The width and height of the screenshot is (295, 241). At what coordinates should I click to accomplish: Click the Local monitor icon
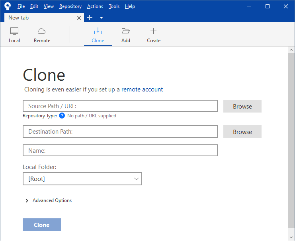(14, 31)
